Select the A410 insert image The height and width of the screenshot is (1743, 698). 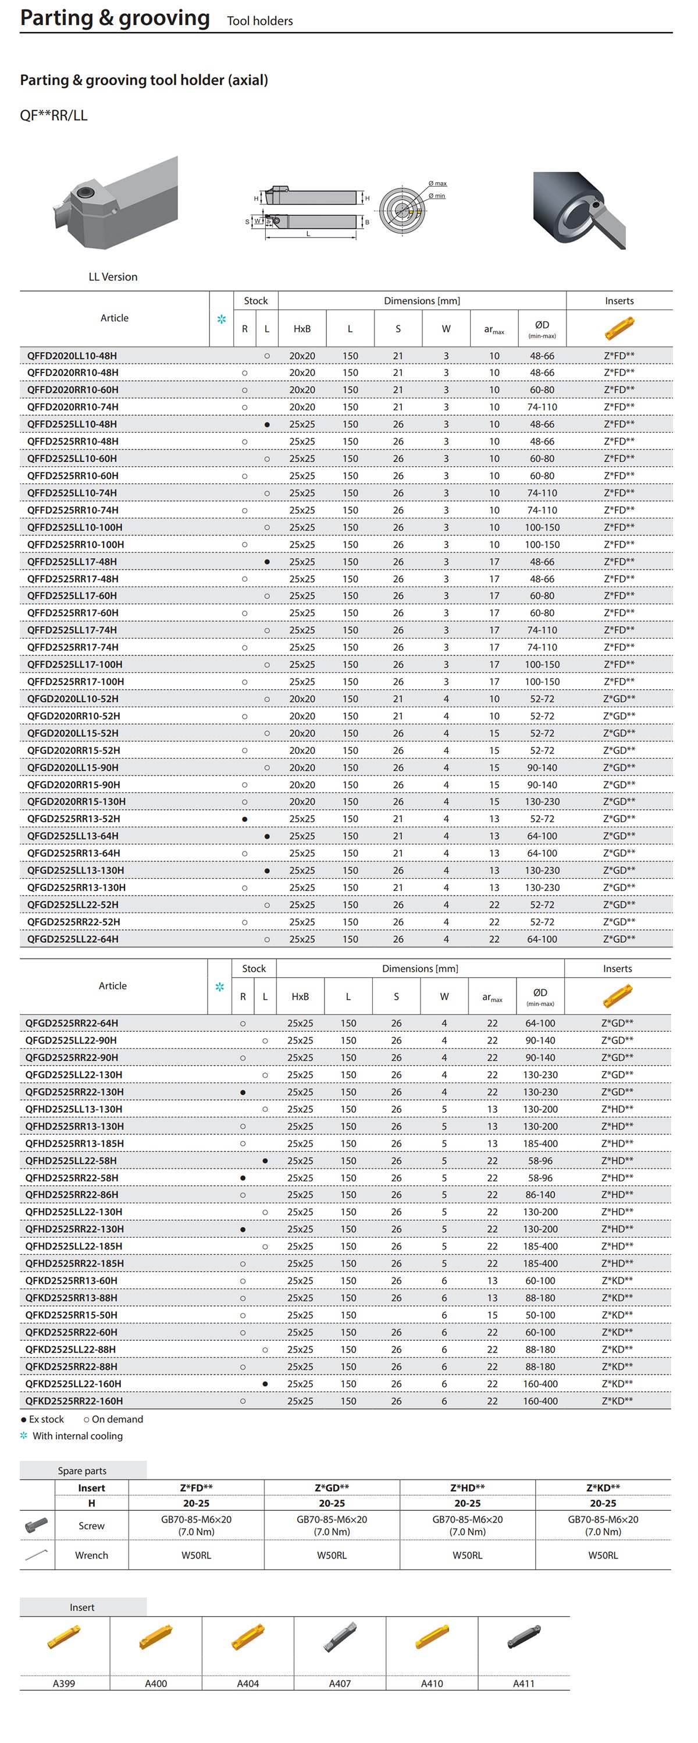coord(432,1638)
